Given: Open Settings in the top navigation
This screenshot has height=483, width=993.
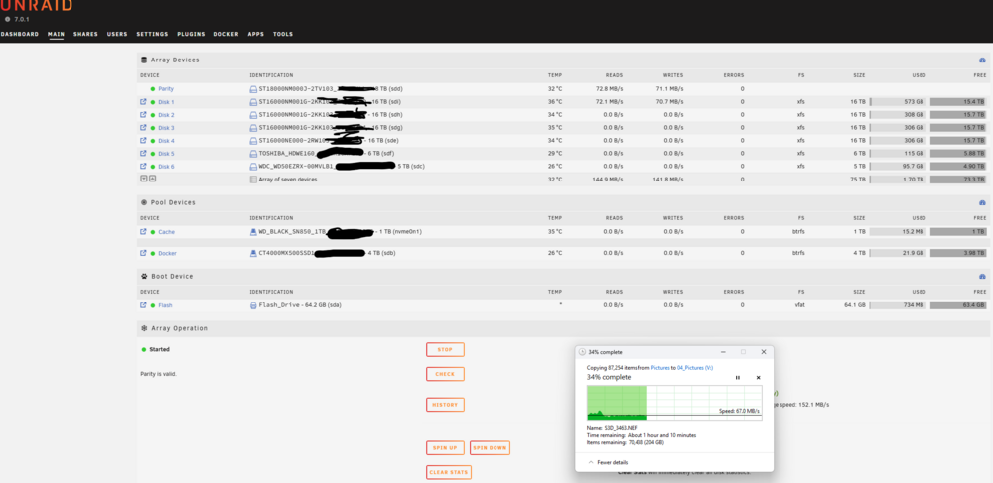Looking at the screenshot, I should pos(152,34).
